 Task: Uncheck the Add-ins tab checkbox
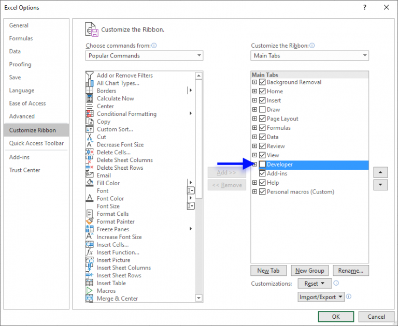click(262, 174)
